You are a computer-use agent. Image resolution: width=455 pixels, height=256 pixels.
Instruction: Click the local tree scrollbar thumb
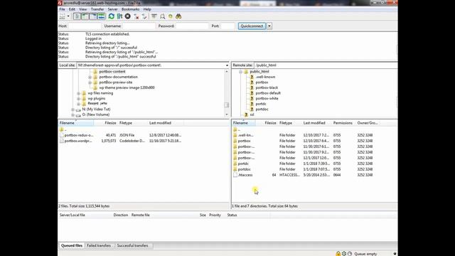[227, 105]
